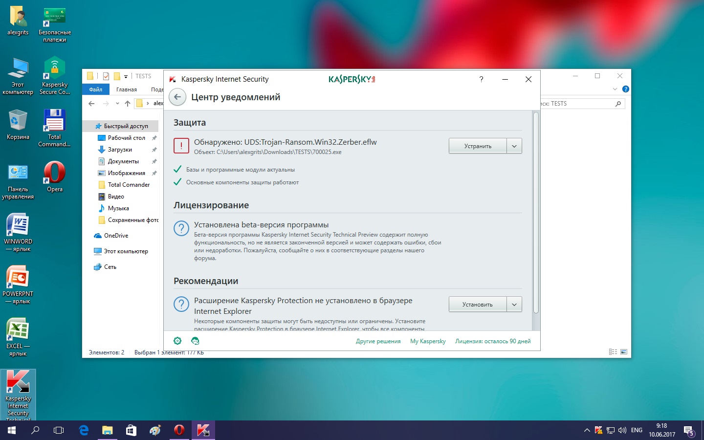Click Kaspersky icon in taskbar
This screenshot has height=440, width=704.
point(203,430)
